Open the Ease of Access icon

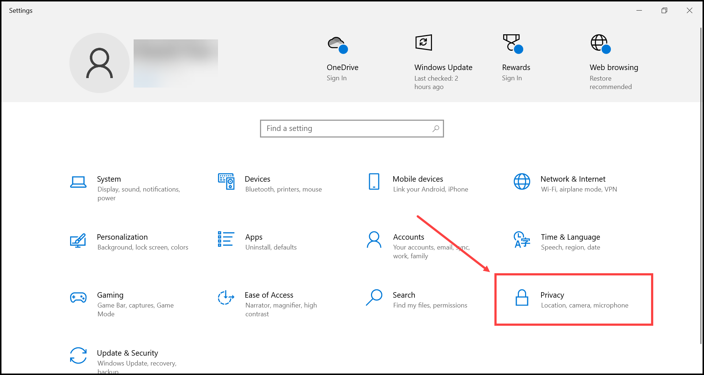226,298
